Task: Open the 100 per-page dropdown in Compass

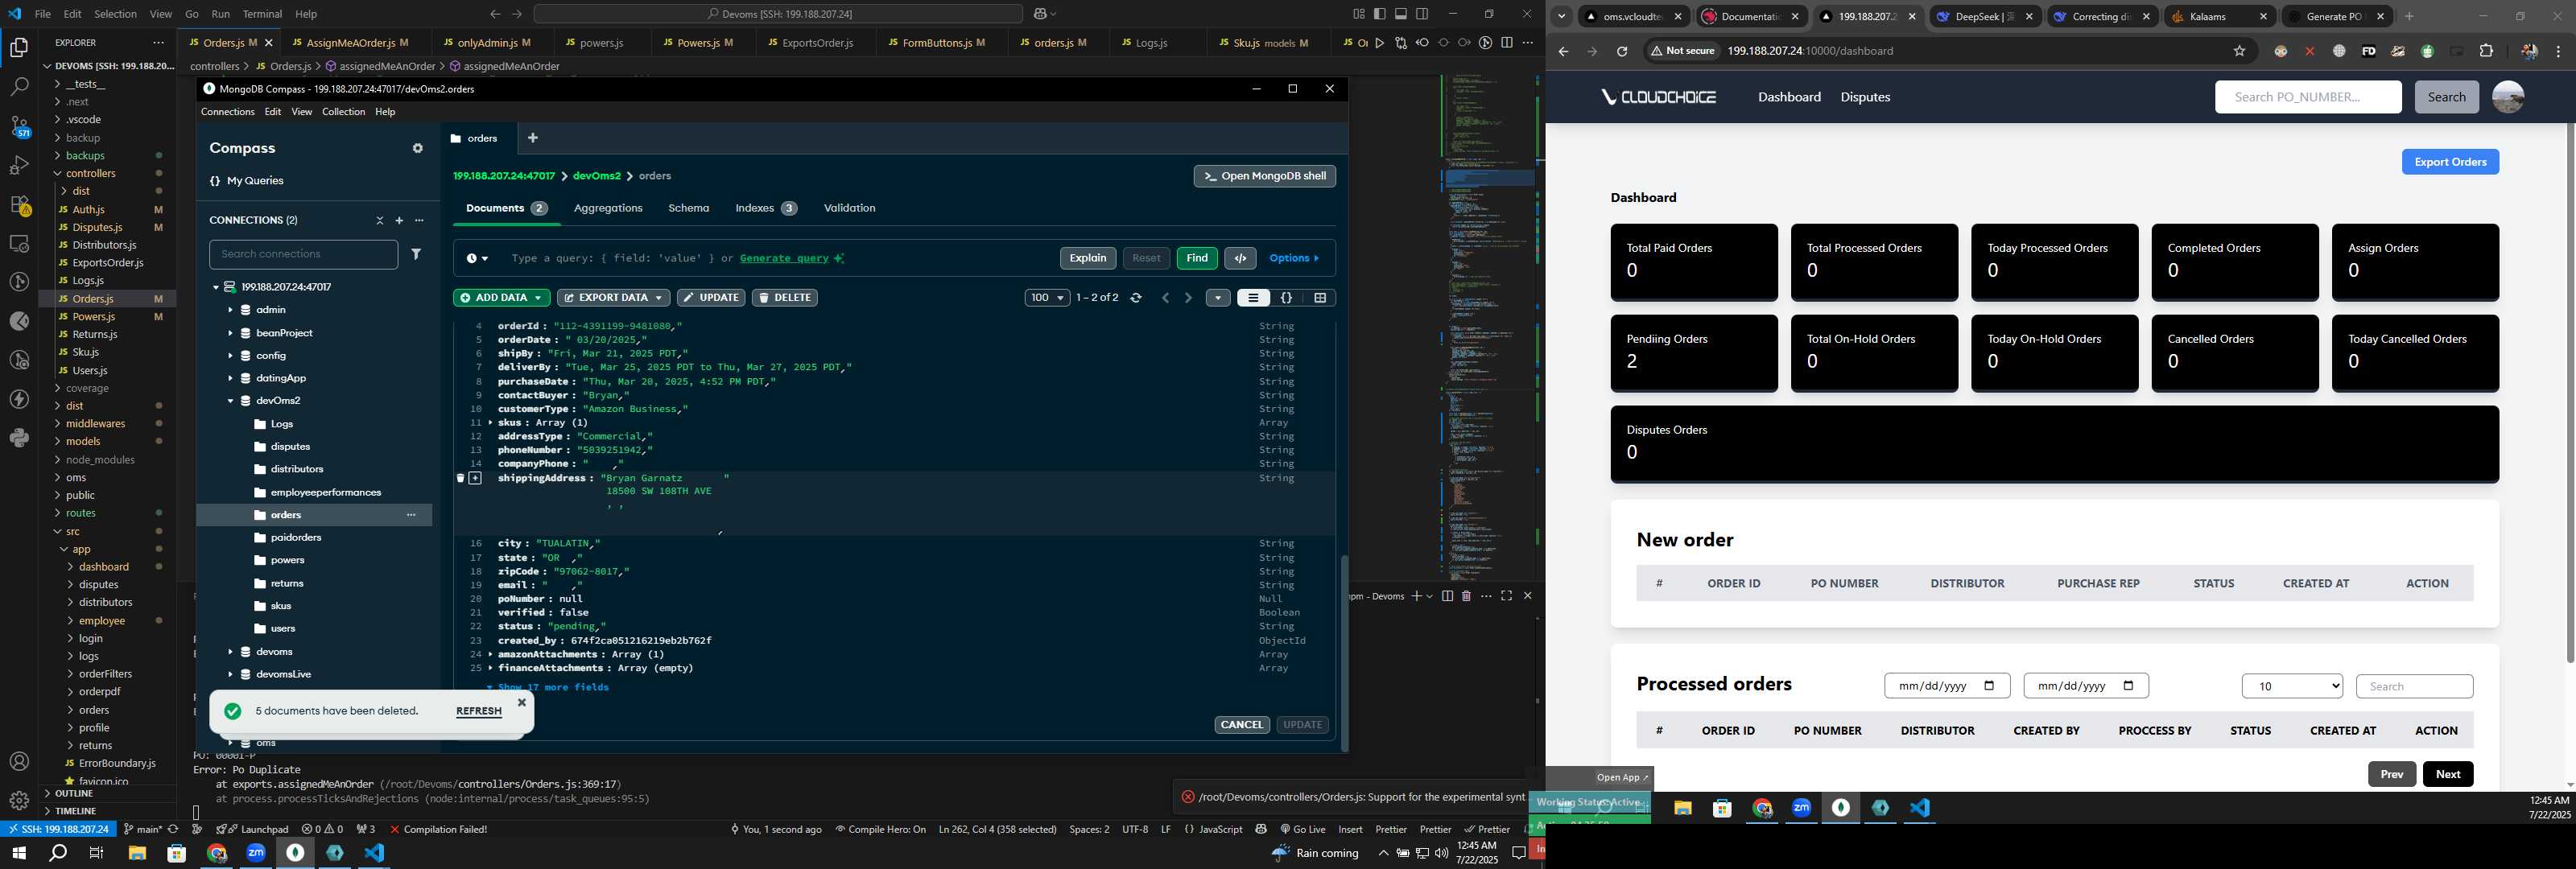Action: [1047, 298]
